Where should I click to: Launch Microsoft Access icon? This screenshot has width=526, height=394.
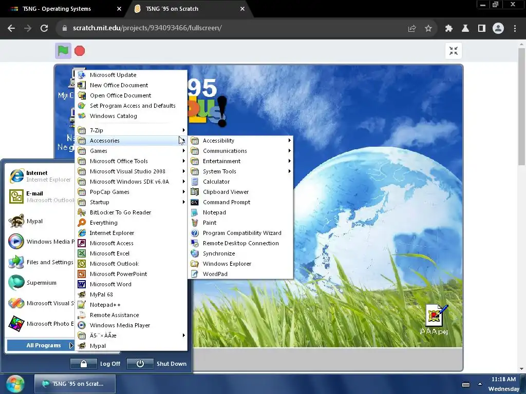pos(82,243)
